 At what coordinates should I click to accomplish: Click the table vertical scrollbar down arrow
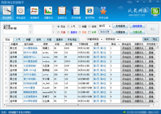pyautogui.click(x=157, y=102)
